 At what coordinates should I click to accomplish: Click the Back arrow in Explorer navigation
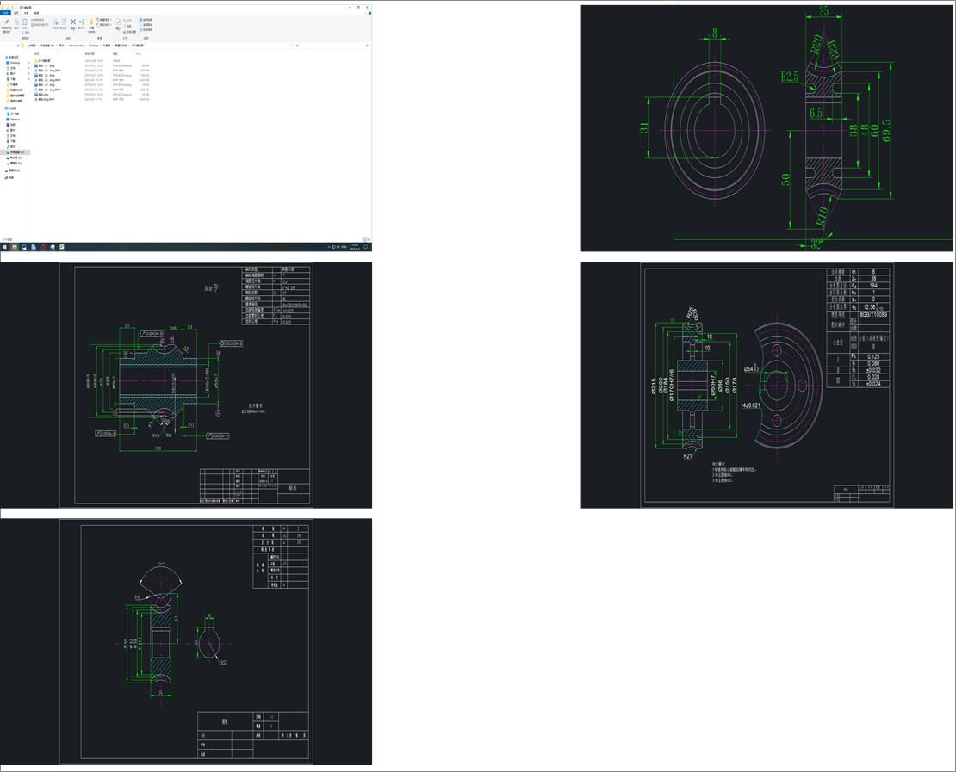tap(3, 46)
